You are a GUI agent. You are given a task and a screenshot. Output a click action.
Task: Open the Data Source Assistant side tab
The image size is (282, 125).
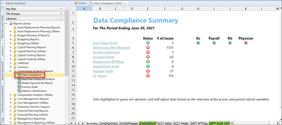(2, 99)
